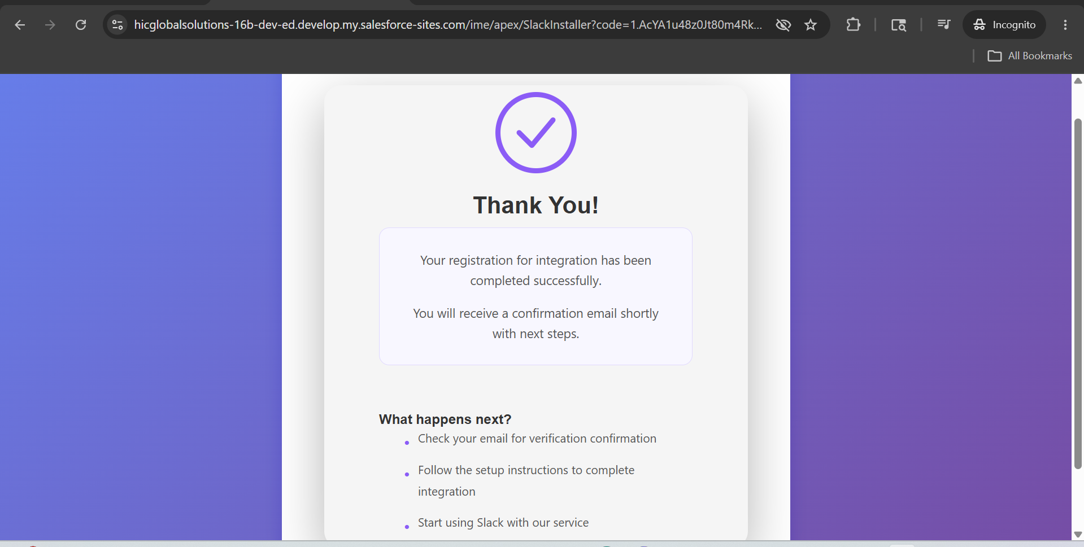Click the purple checkmark circle
The image size is (1084, 547).
coord(536,133)
